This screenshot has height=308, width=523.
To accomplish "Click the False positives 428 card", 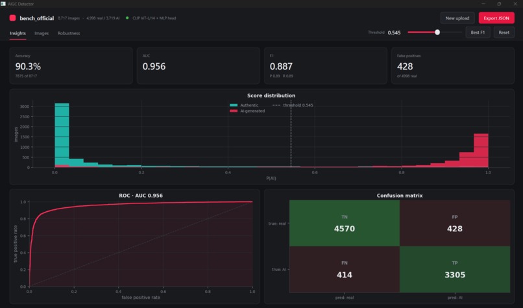I will (453, 66).
